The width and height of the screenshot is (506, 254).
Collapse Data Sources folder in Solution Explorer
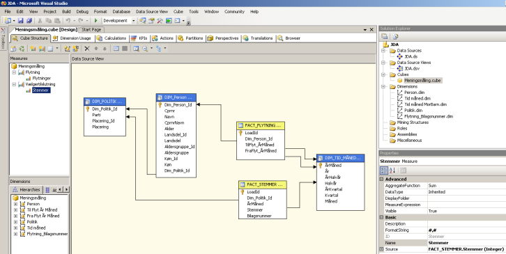coord(383,51)
